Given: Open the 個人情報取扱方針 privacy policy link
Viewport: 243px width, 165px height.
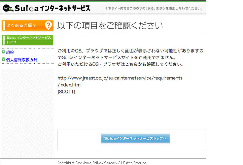Looking at the screenshot, I should click(21, 60).
